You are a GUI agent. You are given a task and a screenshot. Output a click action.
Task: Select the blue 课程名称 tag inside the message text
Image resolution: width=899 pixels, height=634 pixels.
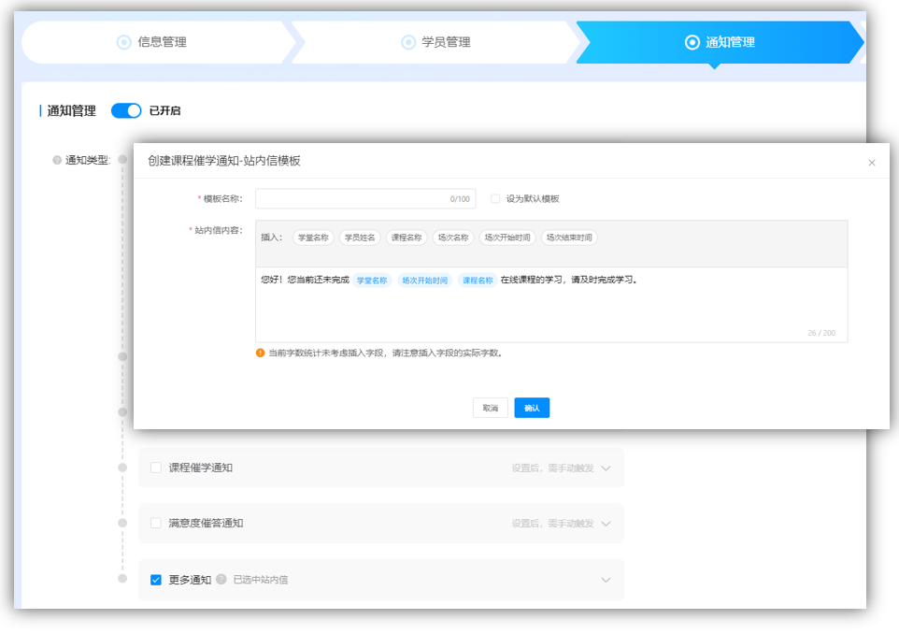(x=478, y=279)
